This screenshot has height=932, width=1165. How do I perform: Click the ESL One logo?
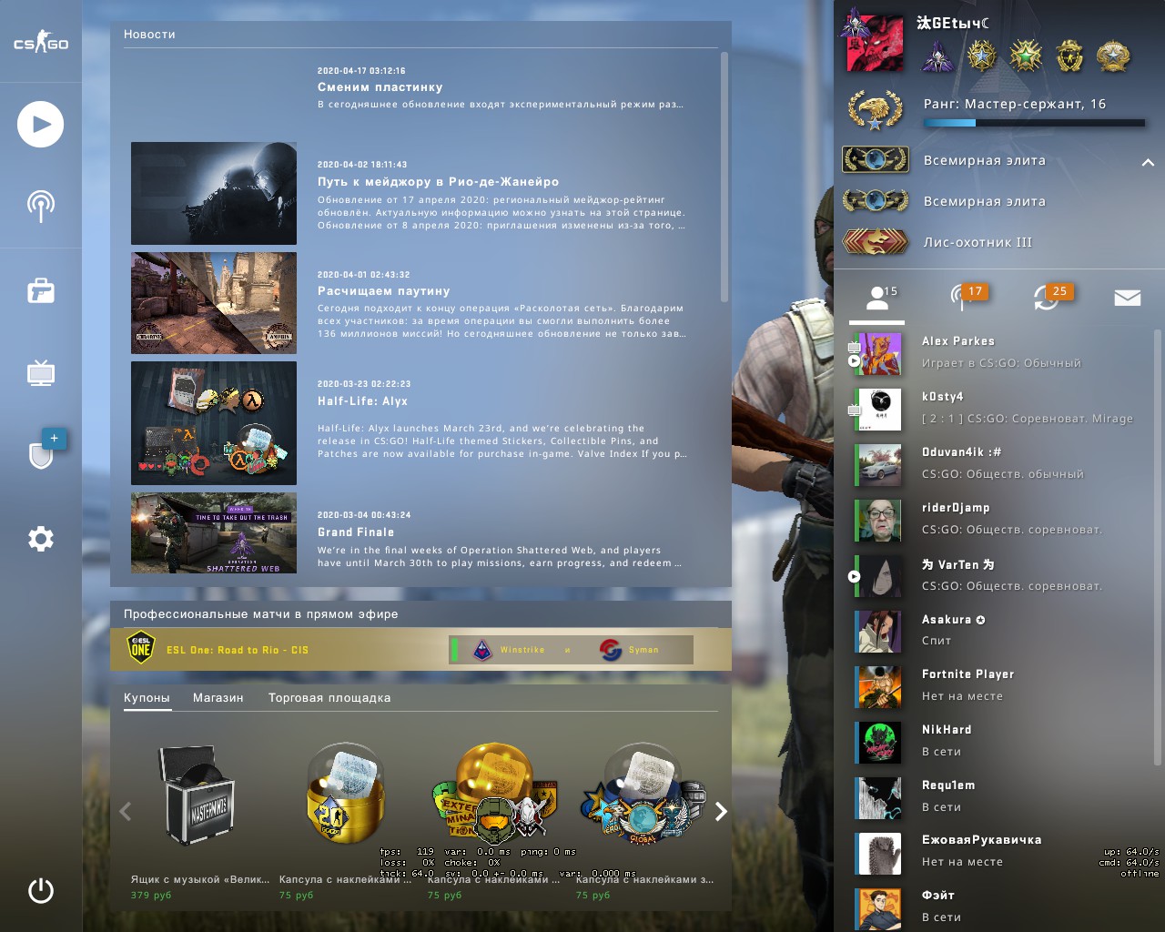141,649
